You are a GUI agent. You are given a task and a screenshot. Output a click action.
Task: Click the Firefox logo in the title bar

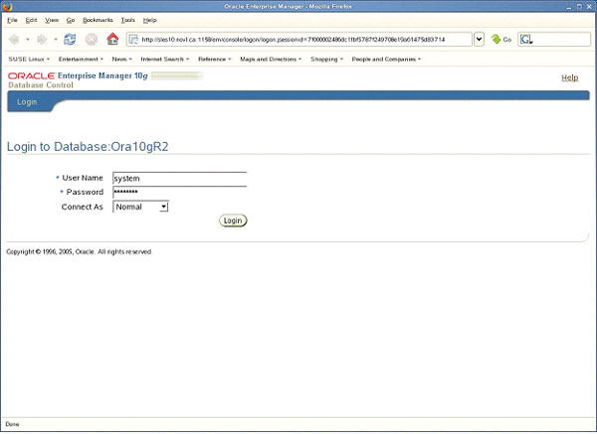[7, 6]
